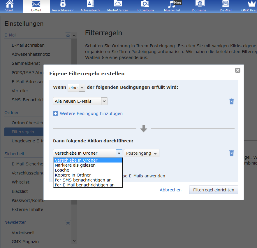The image size is (257, 248).
Task: Open the Musik-Flat note icon
Action: (x=172, y=4)
